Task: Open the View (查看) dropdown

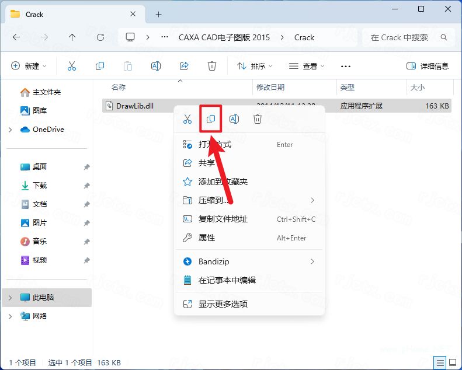Action: point(307,66)
